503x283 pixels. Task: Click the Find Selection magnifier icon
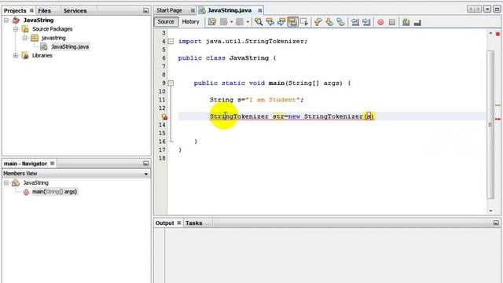pyautogui.click(x=259, y=22)
